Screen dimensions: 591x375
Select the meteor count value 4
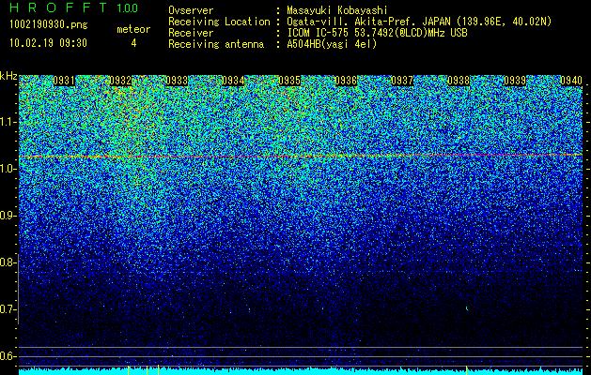tap(133, 43)
